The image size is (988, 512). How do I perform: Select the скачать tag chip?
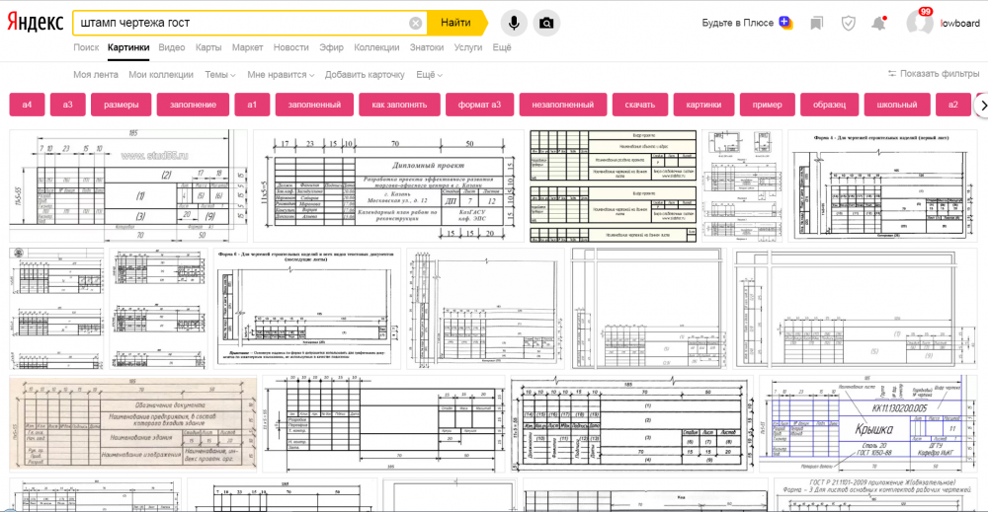click(x=640, y=105)
